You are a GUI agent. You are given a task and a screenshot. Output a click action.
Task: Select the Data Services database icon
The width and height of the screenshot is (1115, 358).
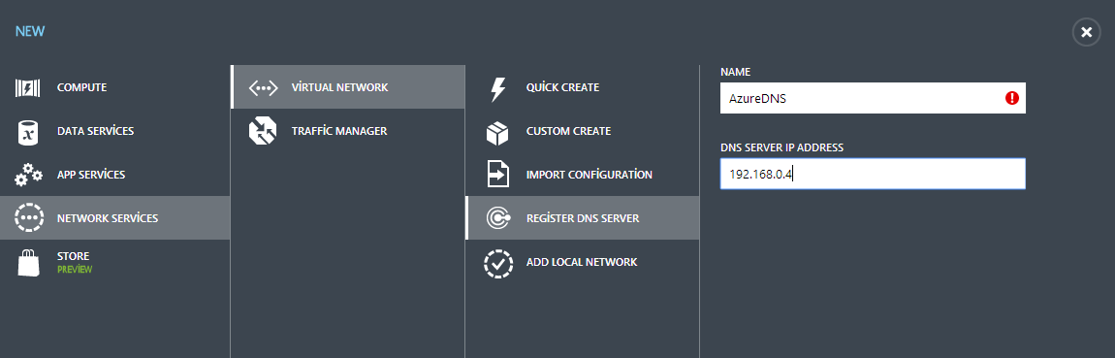[x=28, y=132]
